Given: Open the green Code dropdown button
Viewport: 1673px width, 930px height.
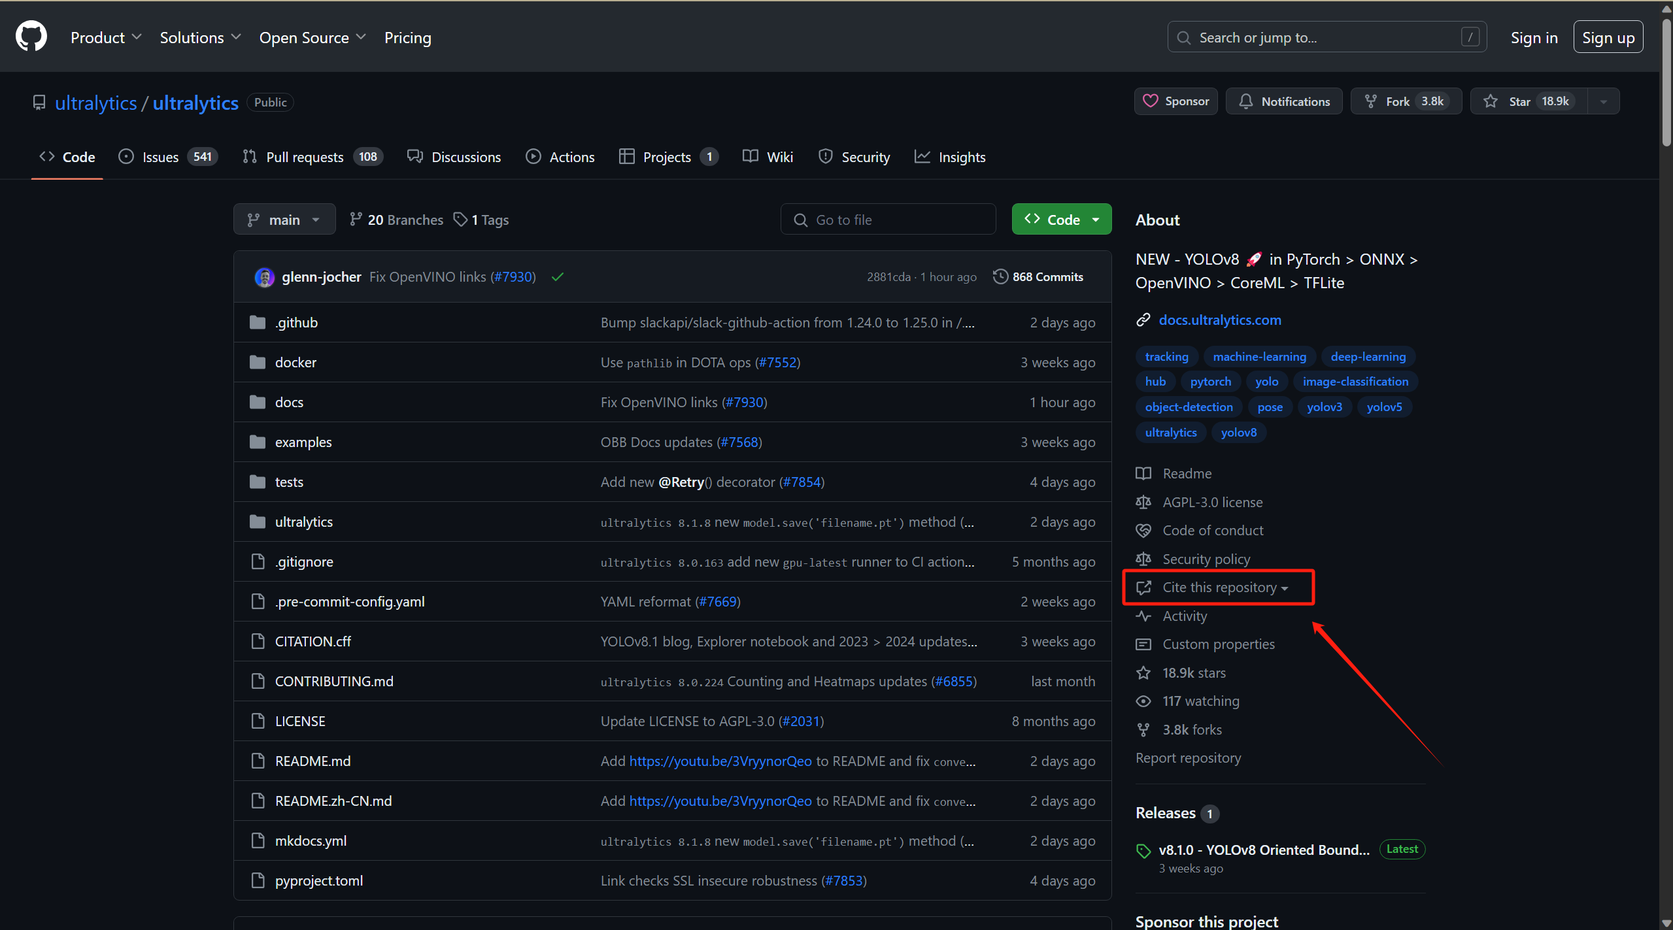Looking at the screenshot, I should click(1062, 219).
